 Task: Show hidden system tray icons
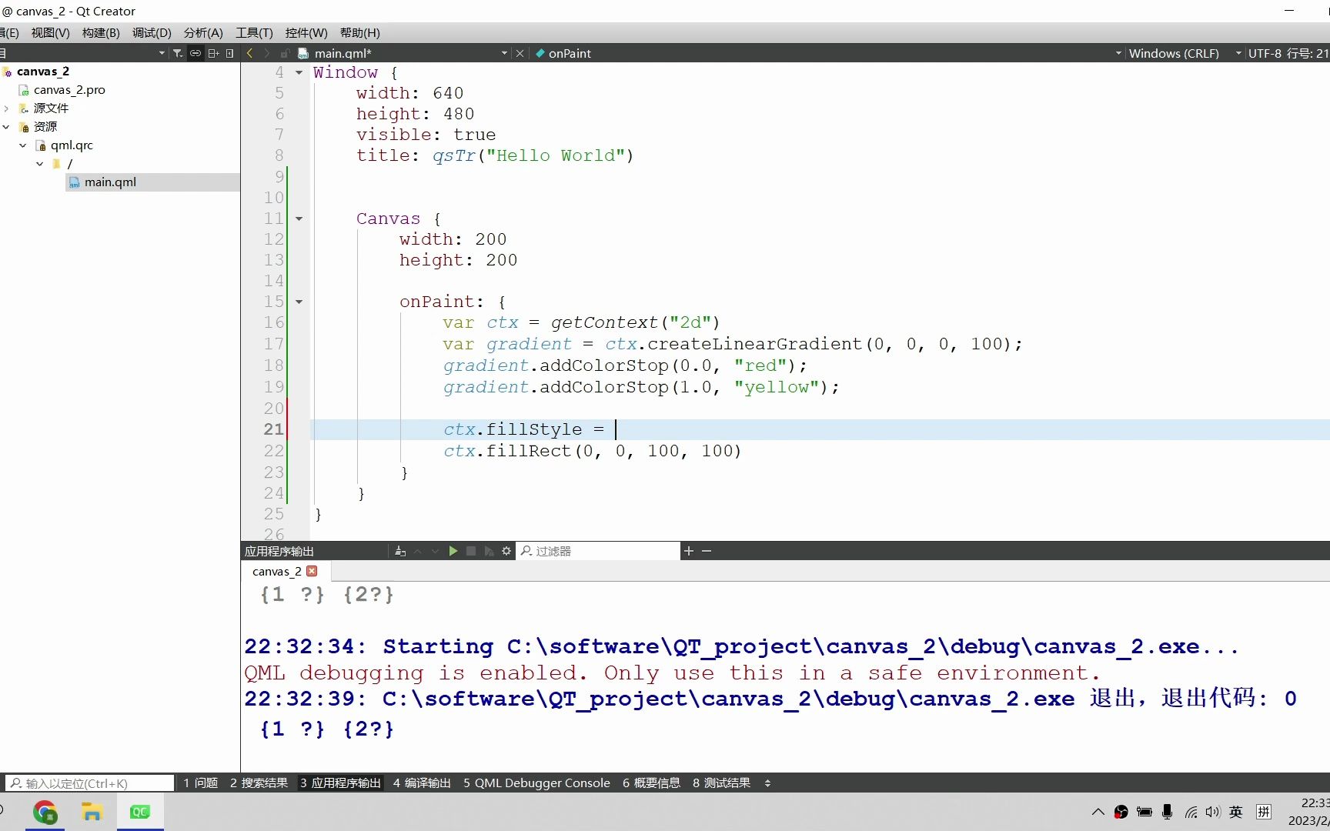(1098, 812)
